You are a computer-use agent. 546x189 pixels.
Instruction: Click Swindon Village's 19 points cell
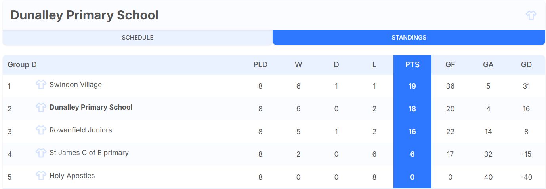[412, 86]
